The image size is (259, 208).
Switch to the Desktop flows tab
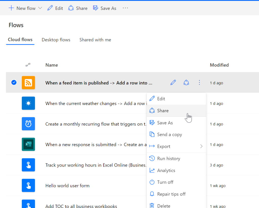tap(56, 40)
